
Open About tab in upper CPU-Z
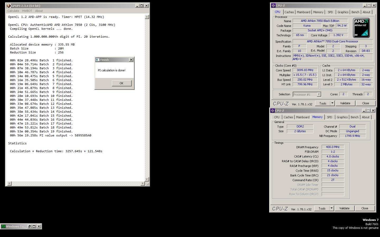click(x=366, y=12)
